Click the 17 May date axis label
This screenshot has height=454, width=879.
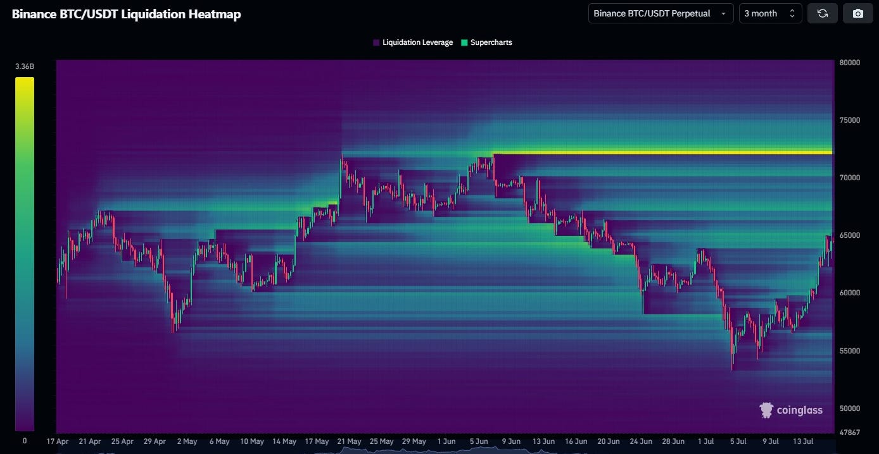tap(317, 441)
